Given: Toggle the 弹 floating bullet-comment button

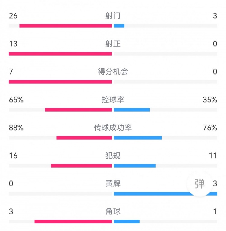Looking at the screenshot, I should tap(200, 183).
